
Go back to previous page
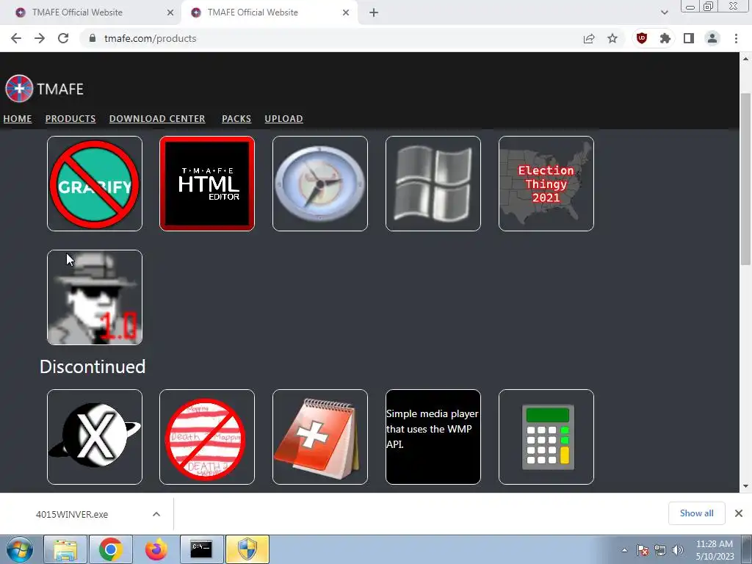(x=16, y=38)
